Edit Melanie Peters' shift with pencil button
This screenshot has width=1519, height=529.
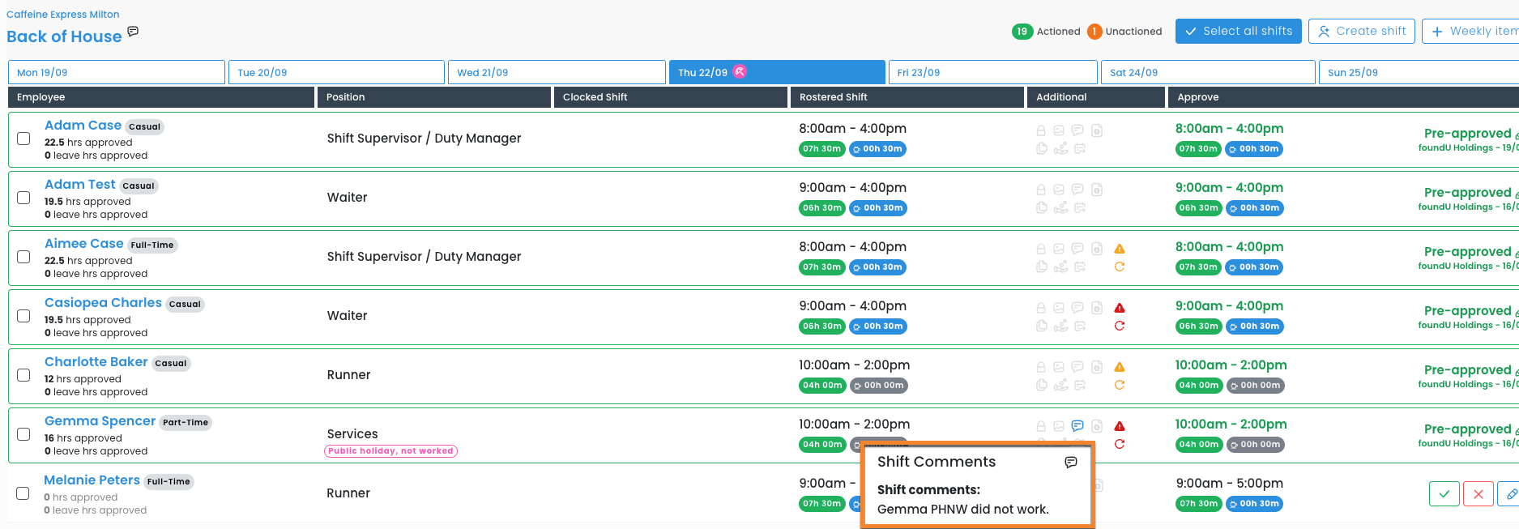click(x=1509, y=493)
